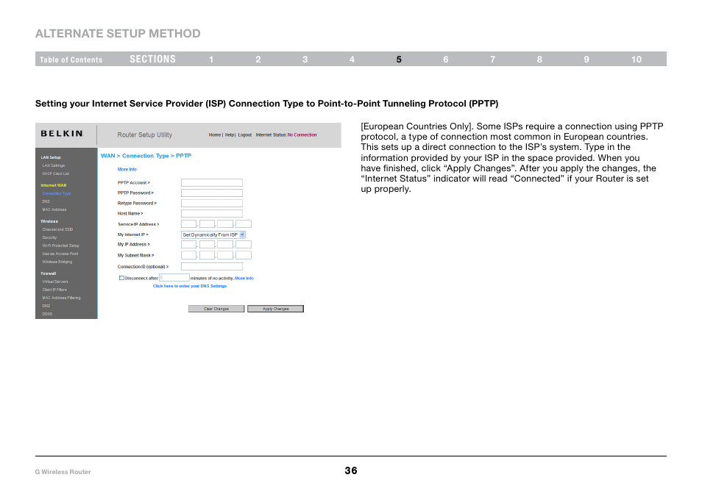
Task: Click the No Connection status text
Action: 302,135
